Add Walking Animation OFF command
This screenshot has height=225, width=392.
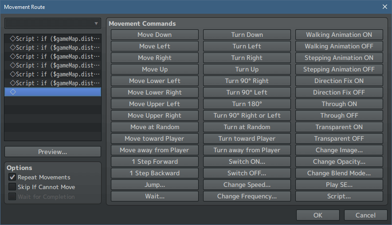click(339, 46)
